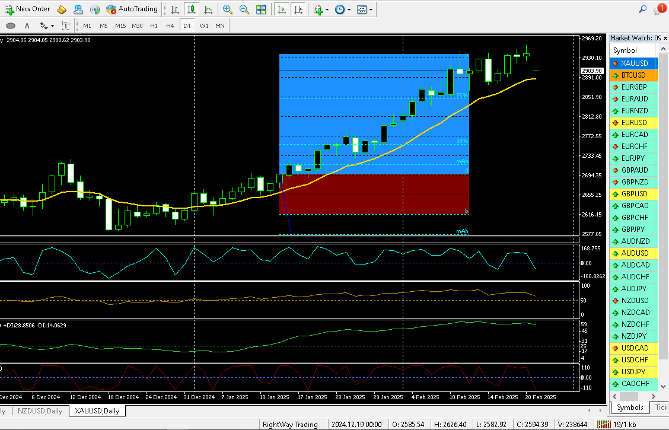Expand the templates dropdown
Viewport: 669px width, 430px height.
(365, 9)
